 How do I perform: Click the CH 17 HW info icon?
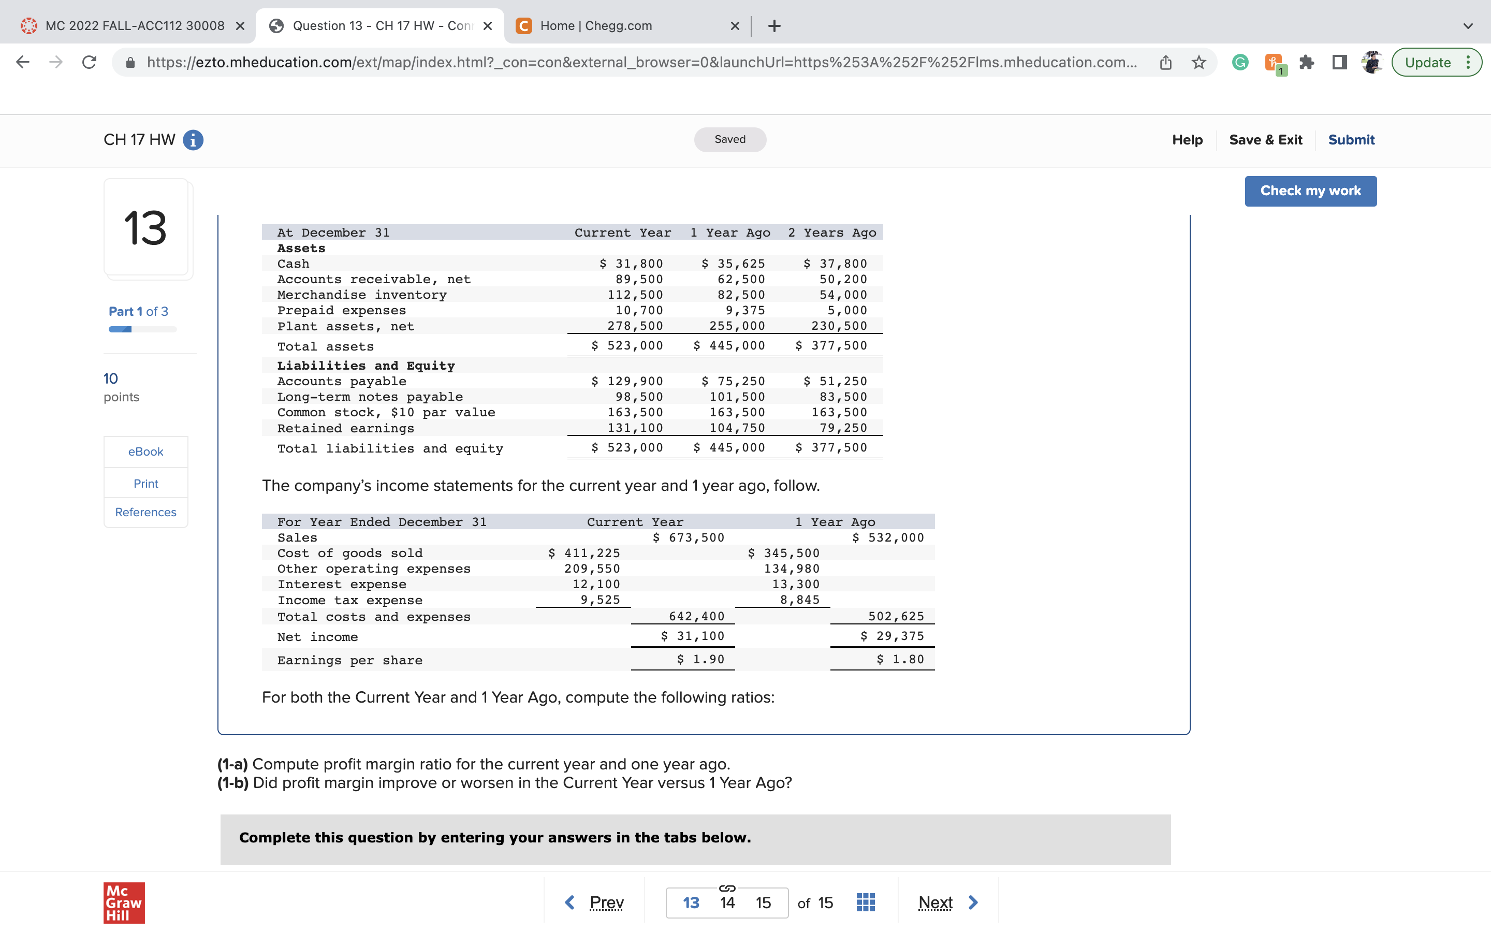(192, 139)
